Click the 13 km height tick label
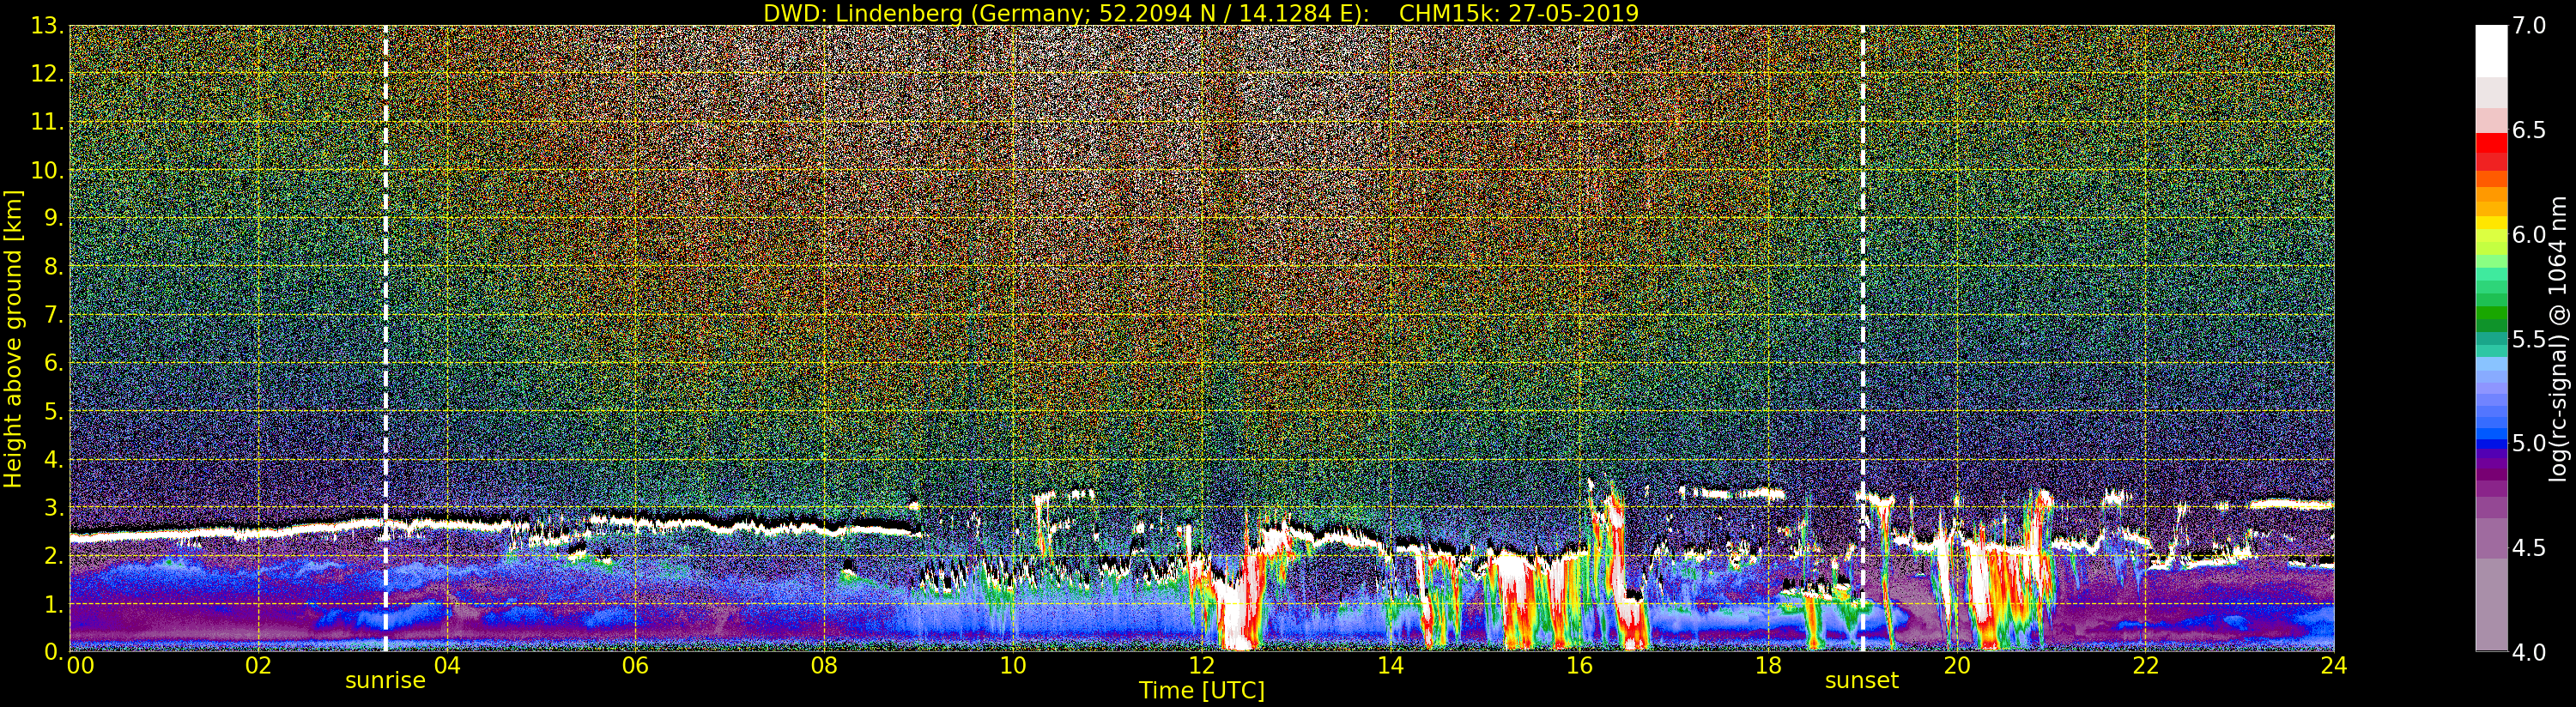 [48, 26]
